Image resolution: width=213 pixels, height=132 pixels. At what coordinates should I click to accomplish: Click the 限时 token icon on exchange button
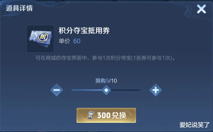tap(91, 115)
